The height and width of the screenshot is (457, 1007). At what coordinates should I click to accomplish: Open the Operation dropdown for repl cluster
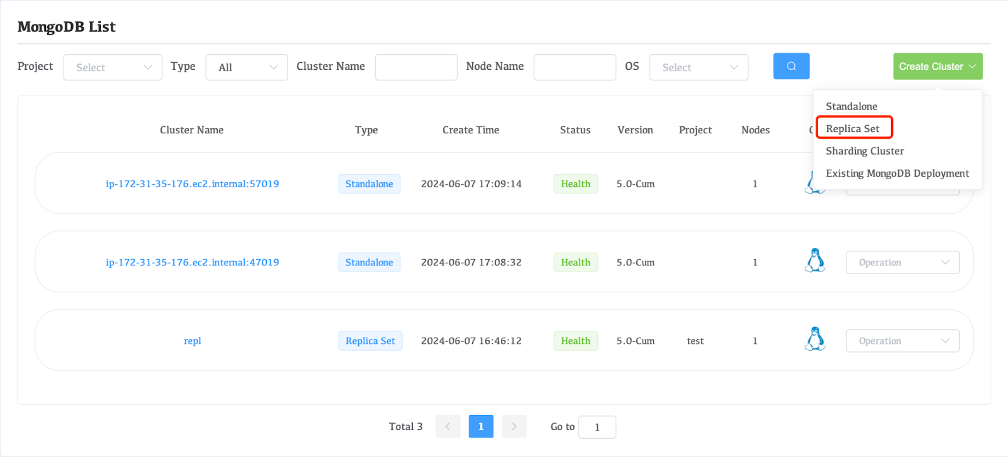tap(902, 341)
